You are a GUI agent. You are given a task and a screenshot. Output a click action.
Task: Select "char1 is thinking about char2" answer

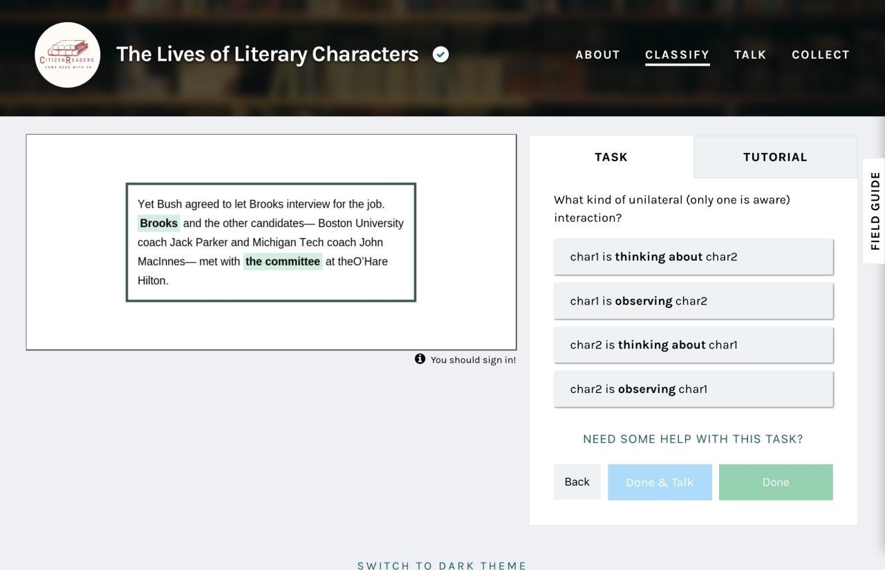click(x=693, y=257)
